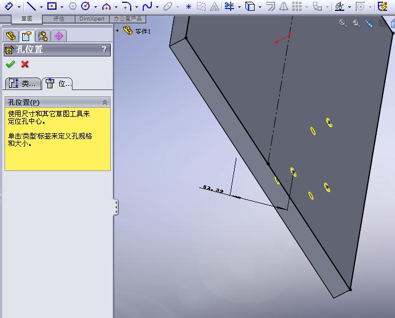
Task: Select the sketch Text tool
Action: (215, 6)
